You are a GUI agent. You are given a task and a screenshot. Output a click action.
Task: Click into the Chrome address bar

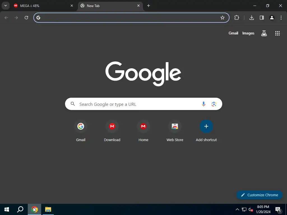point(131,18)
